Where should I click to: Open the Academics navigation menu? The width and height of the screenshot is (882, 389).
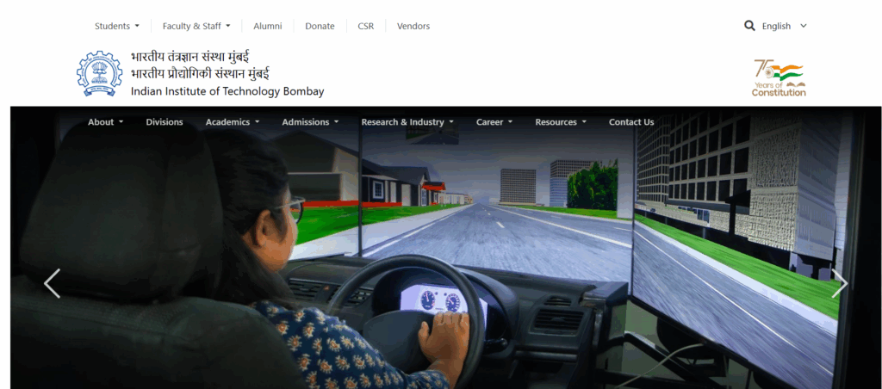pos(232,122)
